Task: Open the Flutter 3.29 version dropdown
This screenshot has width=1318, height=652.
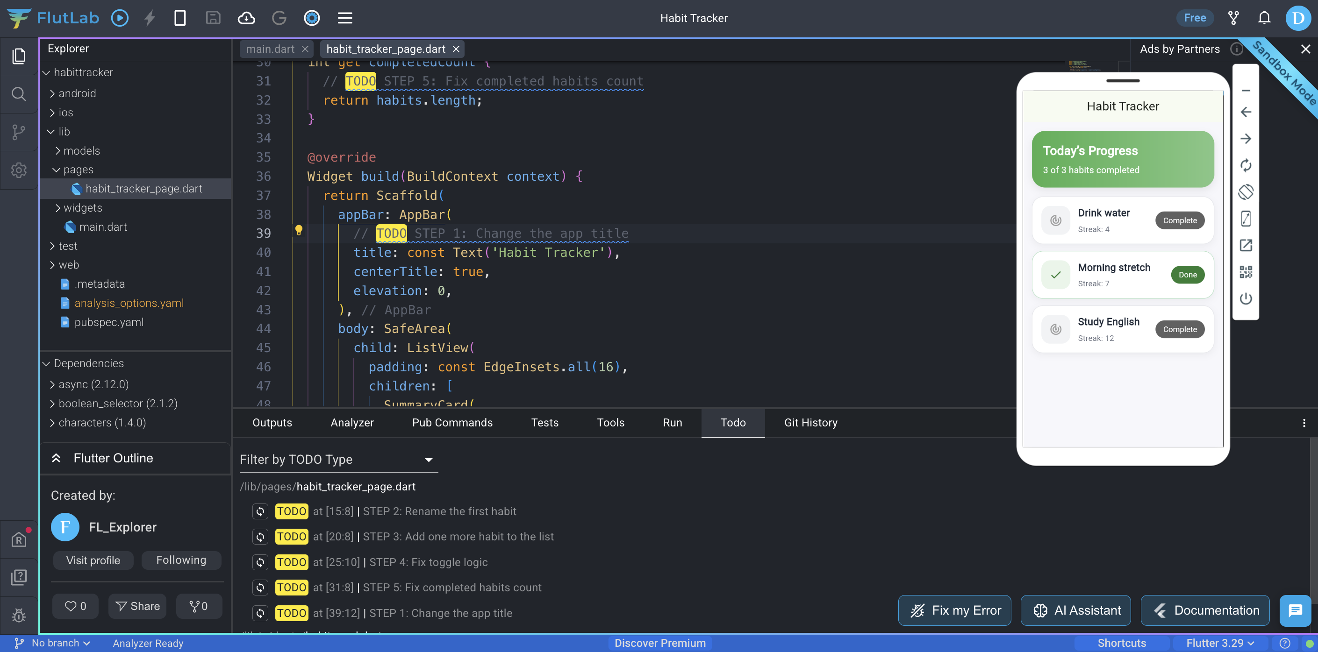Action: pos(1220,643)
